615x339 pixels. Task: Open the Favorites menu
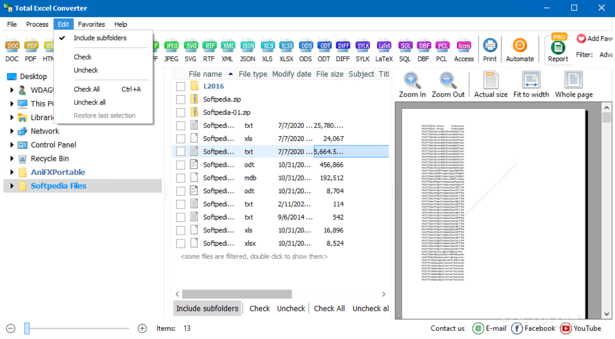[92, 24]
